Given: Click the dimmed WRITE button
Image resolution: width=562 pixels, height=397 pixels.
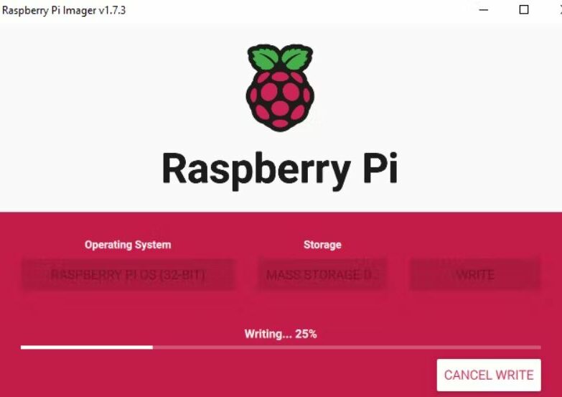Looking at the screenshot, I should pyautogui.click(x=475, y=275).
